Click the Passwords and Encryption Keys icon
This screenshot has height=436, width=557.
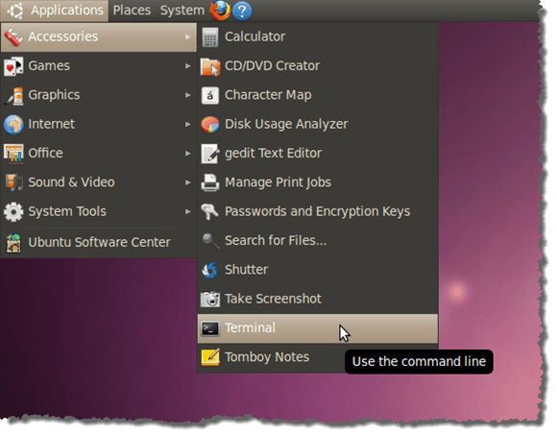tap(210, 211)
